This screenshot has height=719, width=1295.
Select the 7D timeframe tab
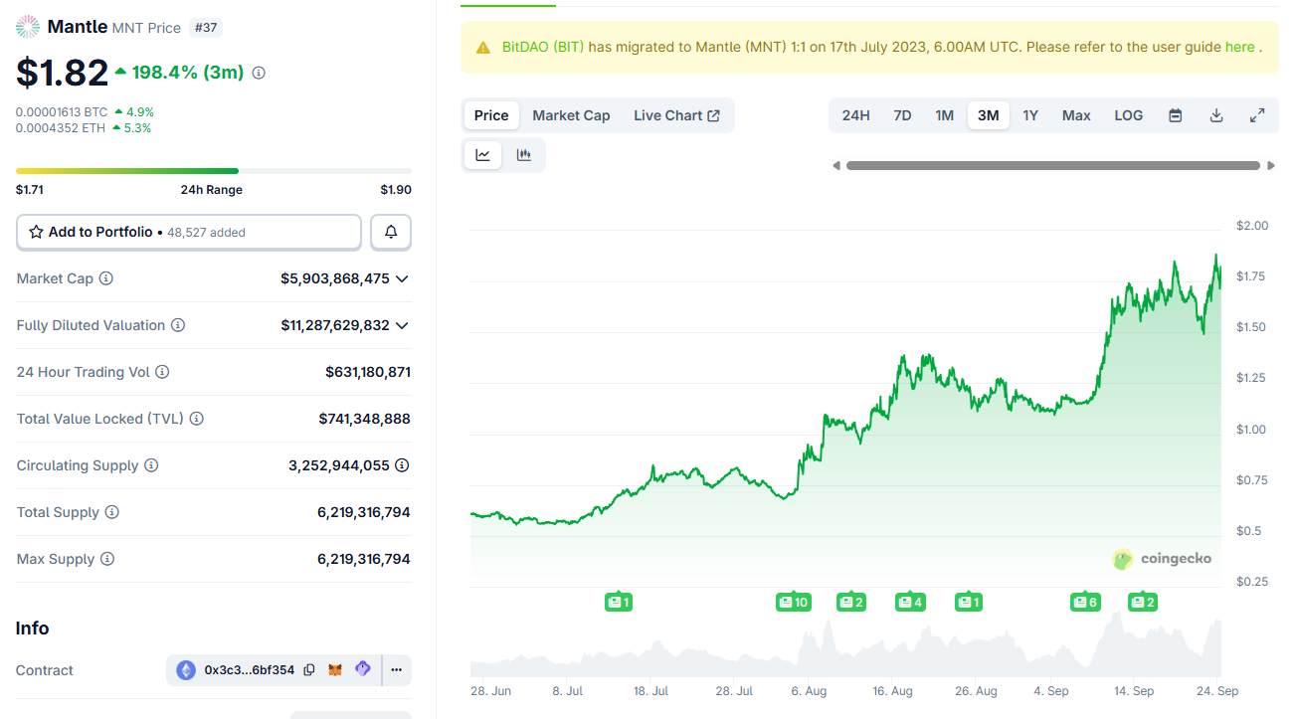click(902, 115)
